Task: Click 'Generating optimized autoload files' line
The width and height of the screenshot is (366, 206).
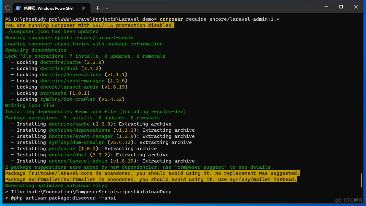Action: pos(56,186)
